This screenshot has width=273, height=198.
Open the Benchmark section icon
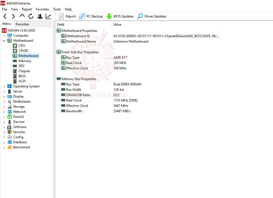9,147
